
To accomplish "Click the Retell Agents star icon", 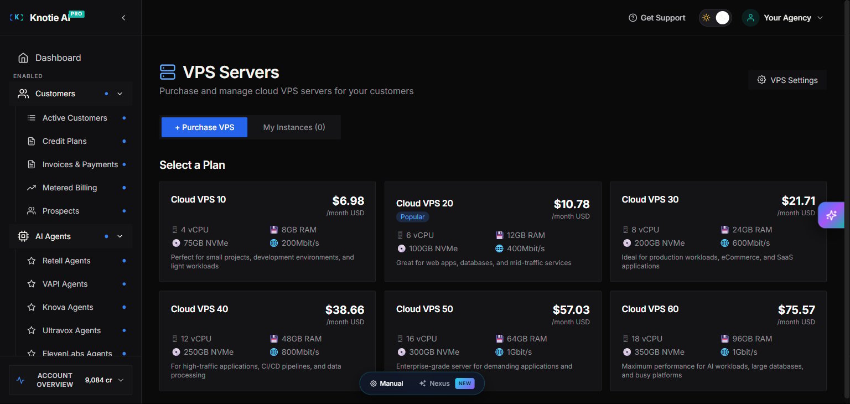I will (x=32, y=261).
